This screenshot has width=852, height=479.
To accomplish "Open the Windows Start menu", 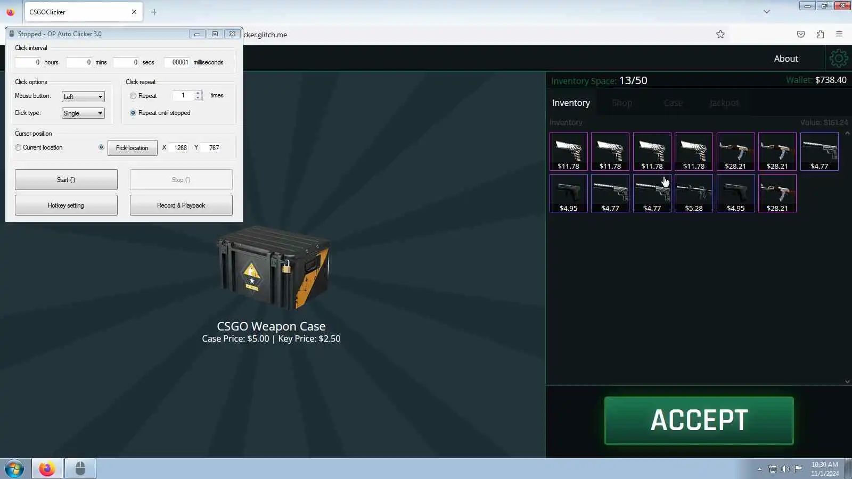I will 14,469.
